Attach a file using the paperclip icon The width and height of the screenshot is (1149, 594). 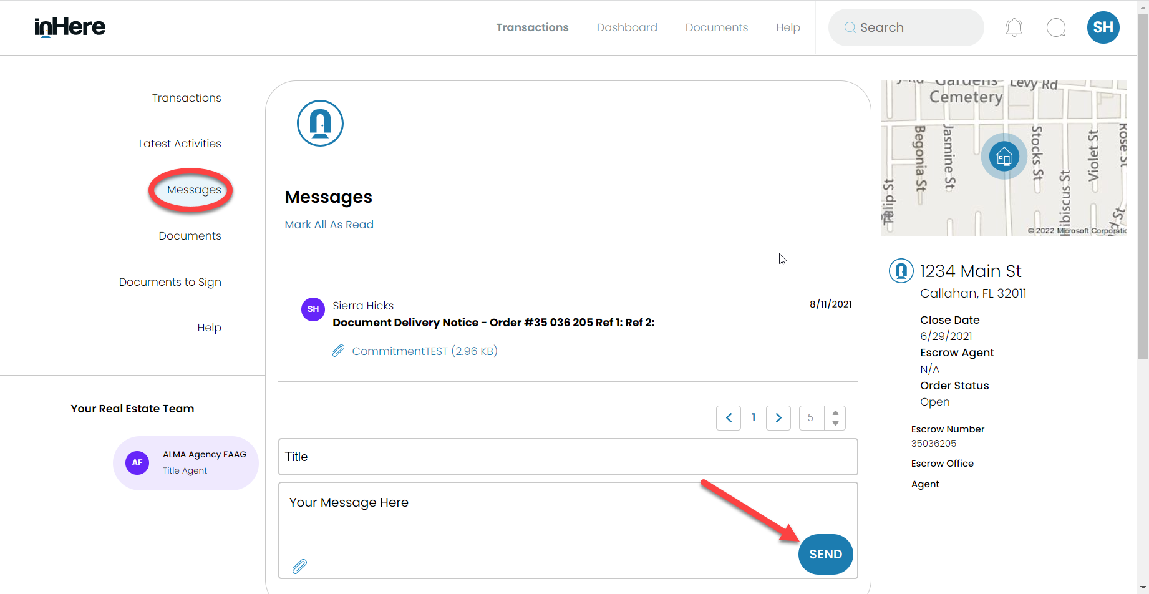point(299,566)
